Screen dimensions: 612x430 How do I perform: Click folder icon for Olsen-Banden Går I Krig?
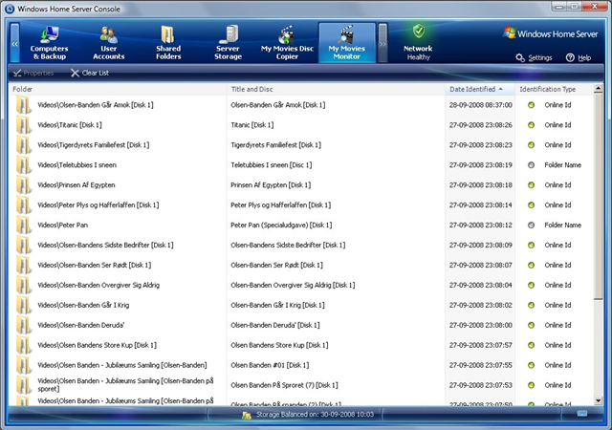[x=23, y=305]
